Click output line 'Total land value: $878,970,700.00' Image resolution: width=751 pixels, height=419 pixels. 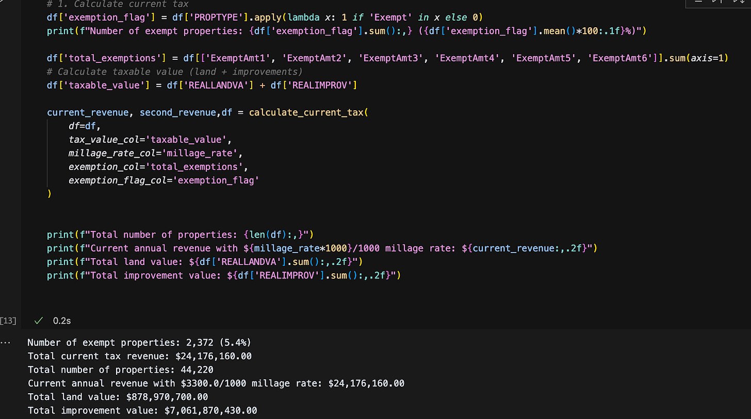[x=118, y=397]
